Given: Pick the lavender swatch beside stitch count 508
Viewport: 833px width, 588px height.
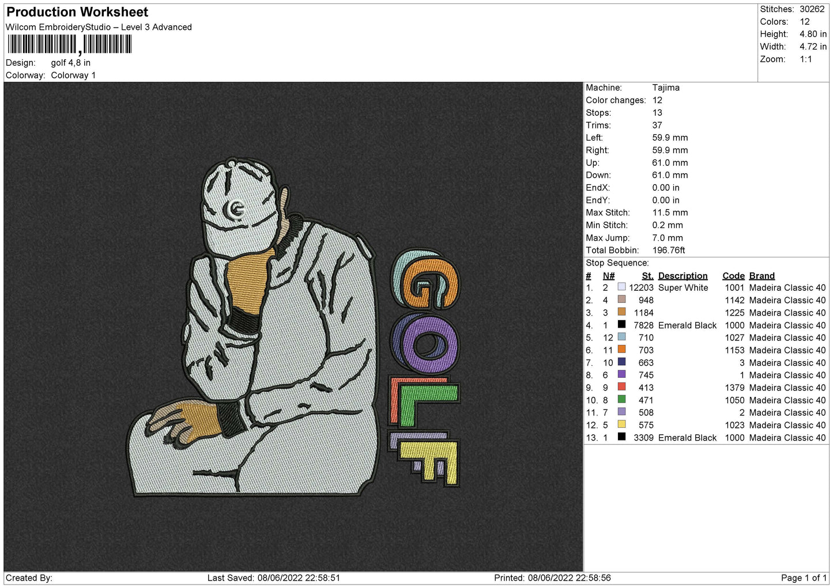Looking at the screenshot, I should coord(621,412).
